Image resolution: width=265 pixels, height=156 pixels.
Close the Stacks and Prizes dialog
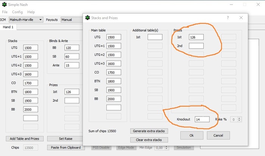241,18
